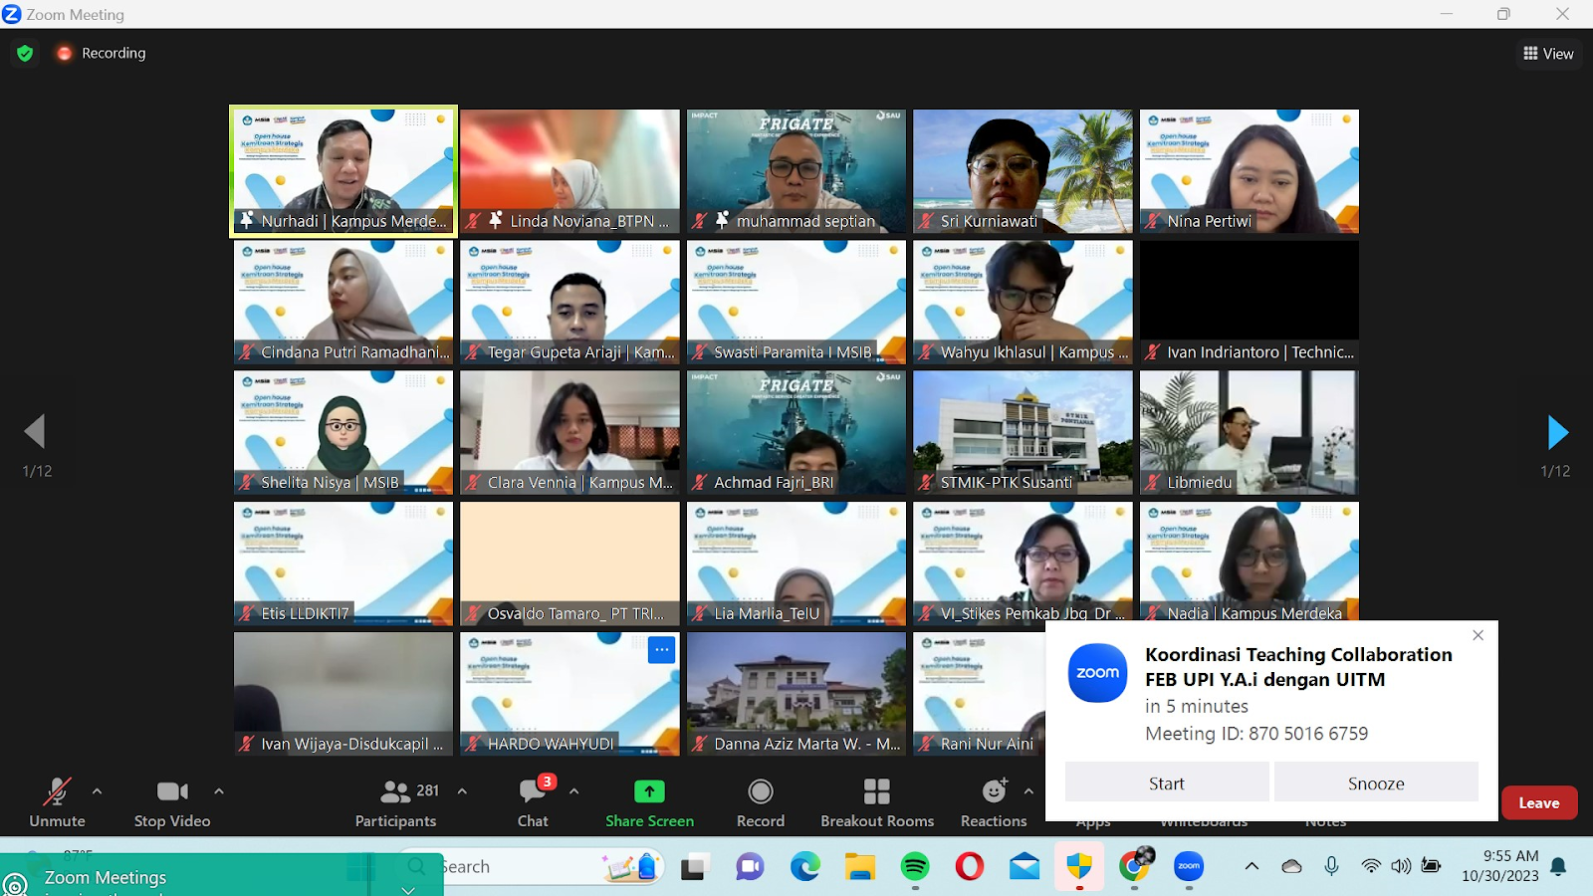Select Libmiedu video tile
1593x896 pixels.
coord(1250,433)
